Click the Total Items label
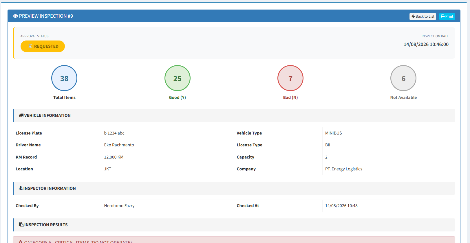470x243 pixels. pos(64,97)
